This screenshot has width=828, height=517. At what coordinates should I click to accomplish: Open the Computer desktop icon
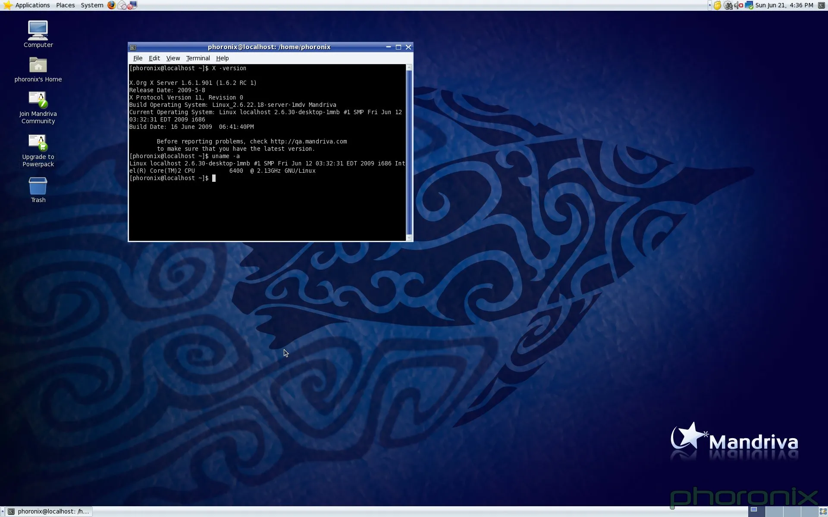click(x=38, y=34)
